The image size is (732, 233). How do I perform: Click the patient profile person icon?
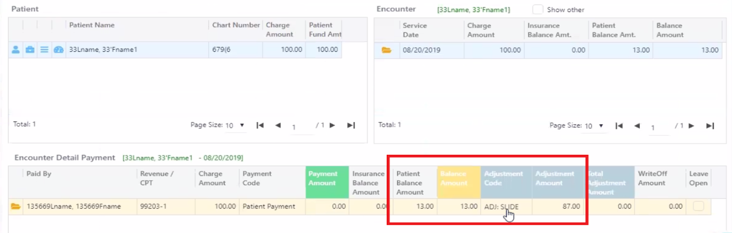16,50
